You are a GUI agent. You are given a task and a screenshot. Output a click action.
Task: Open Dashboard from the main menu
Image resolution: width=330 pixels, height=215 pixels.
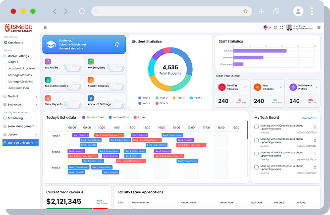(x=14, y=43)
